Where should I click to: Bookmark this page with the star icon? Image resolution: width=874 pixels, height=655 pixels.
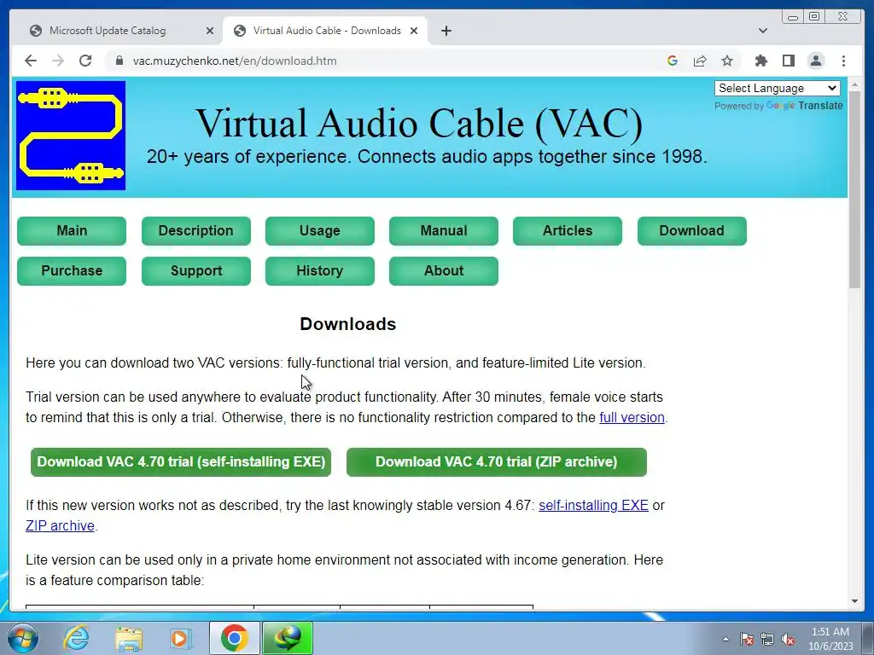pyautogui.click(x=727, y=61)
